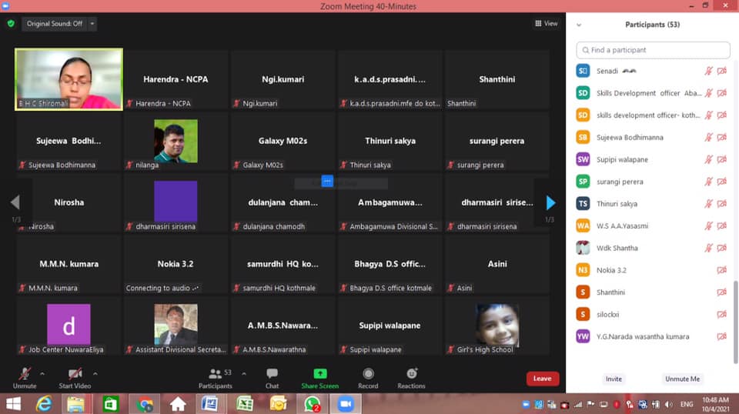739x414 pixels.
Task: Click the green Share Screen icon
Action: coord(320,373)
